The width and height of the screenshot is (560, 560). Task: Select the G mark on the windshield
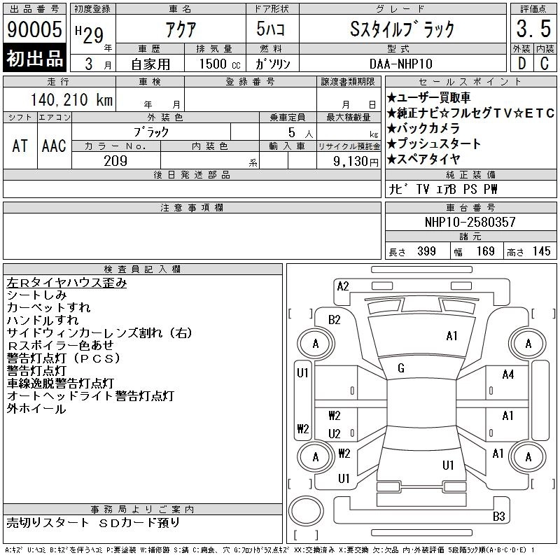401,368
